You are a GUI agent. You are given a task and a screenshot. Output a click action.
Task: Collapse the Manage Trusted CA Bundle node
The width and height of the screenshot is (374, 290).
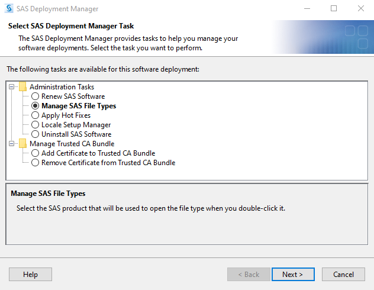tap(12, 144)
